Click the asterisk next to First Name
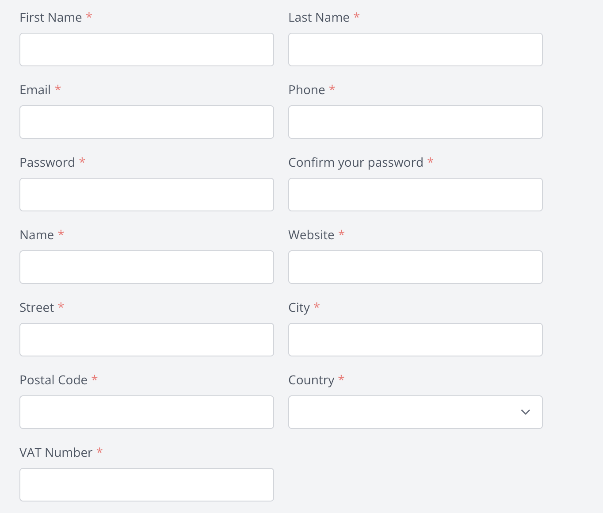 point(89,16)
